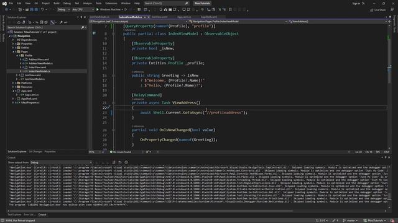Collapse the IndexViewModel class fold marker
The width and height of the screenshot is (398, 223).
click(113, 33)
